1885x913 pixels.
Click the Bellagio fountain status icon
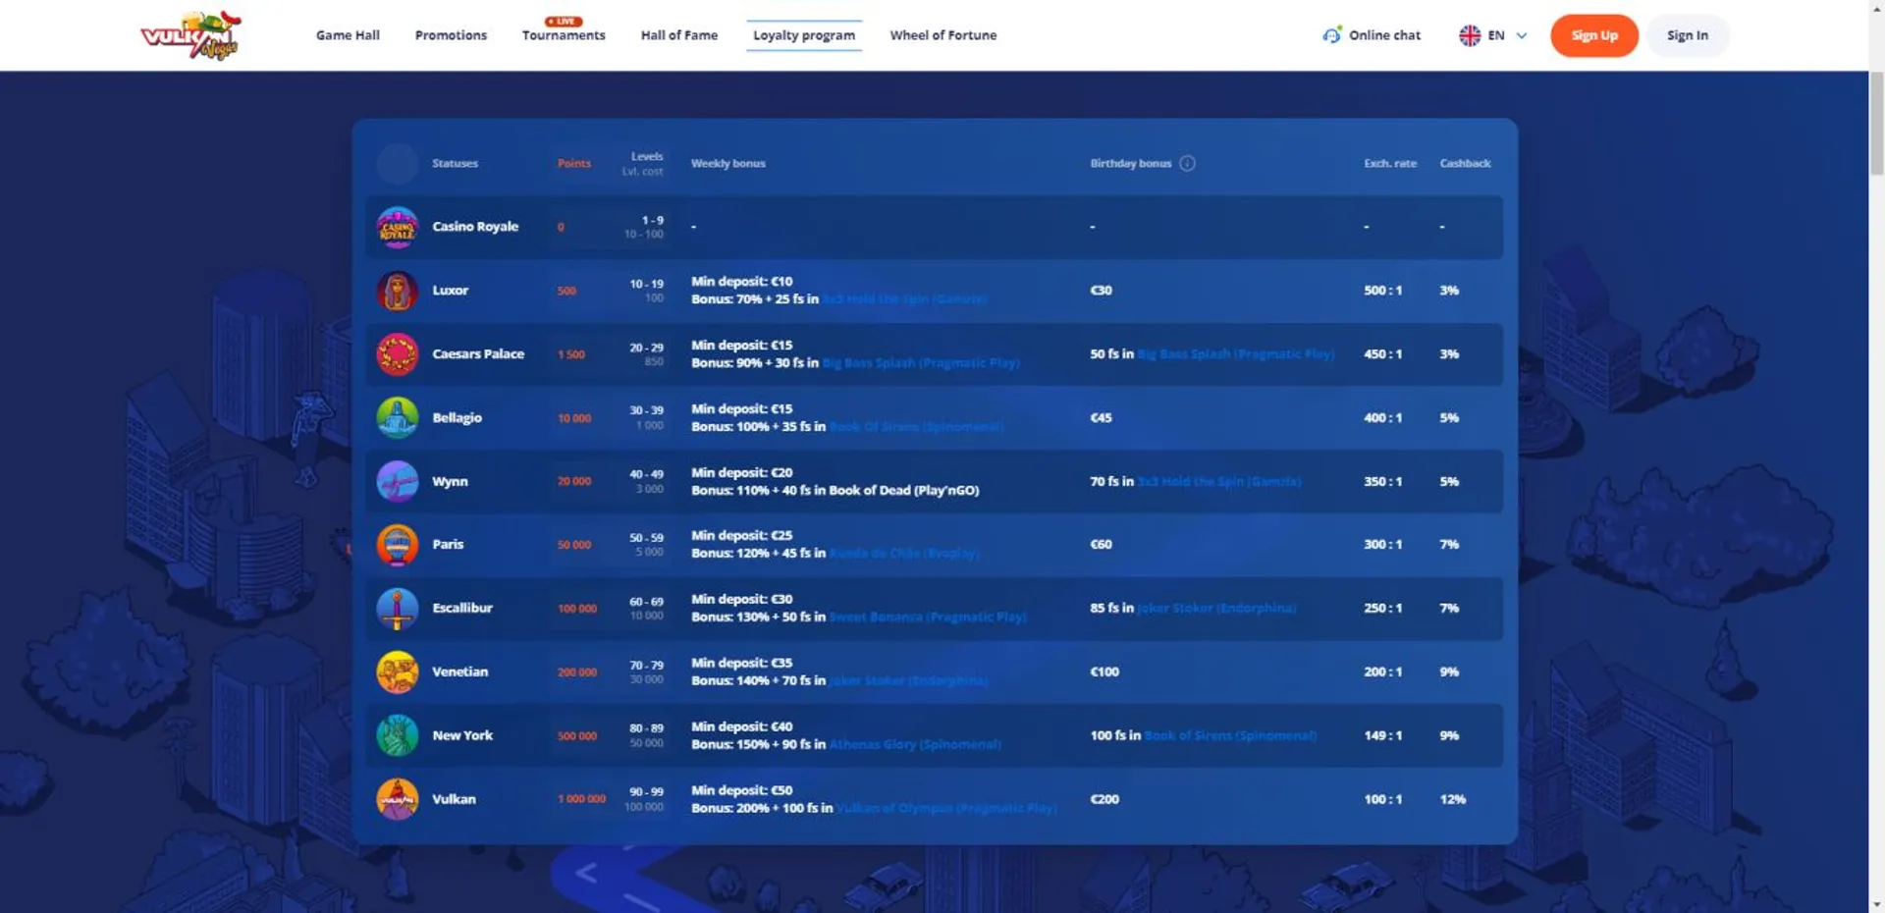[398, 417]
